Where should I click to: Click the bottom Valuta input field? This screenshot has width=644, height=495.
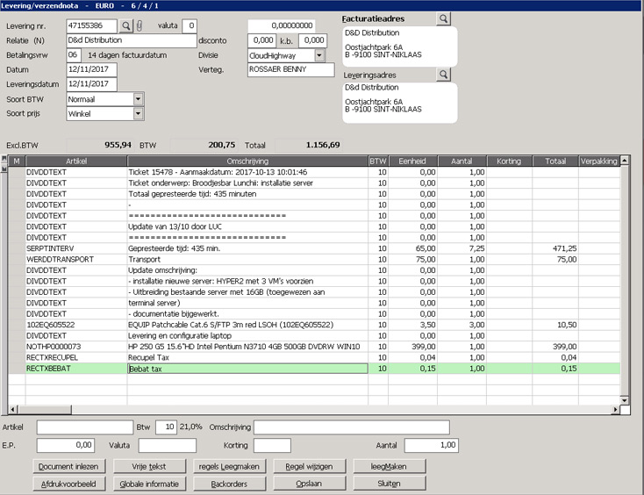click(168, 445)
